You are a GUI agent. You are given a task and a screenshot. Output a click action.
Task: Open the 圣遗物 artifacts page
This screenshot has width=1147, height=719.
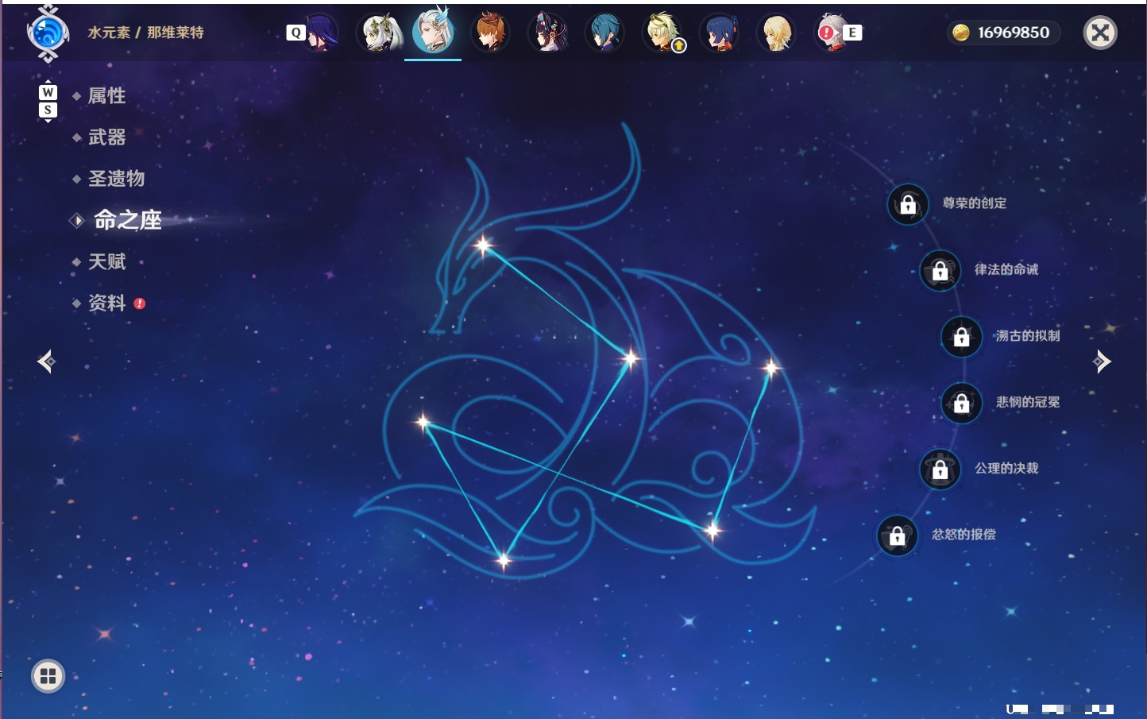click(116, 179)
